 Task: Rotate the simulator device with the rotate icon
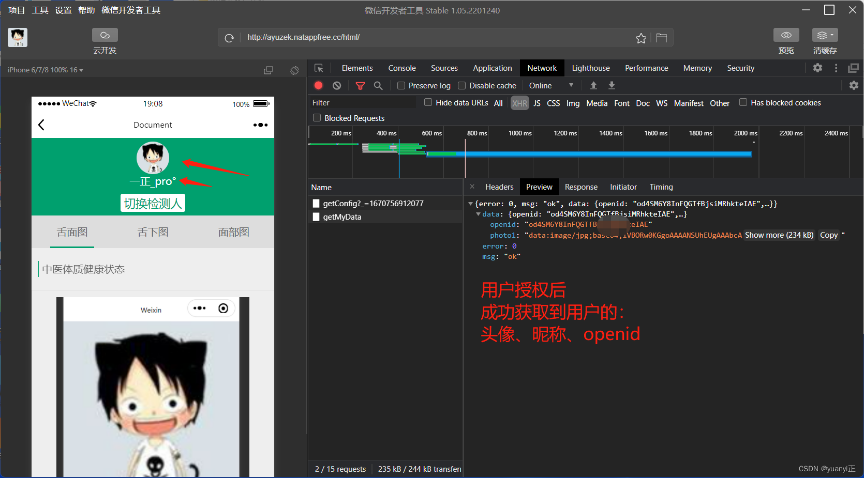[294, 70]
